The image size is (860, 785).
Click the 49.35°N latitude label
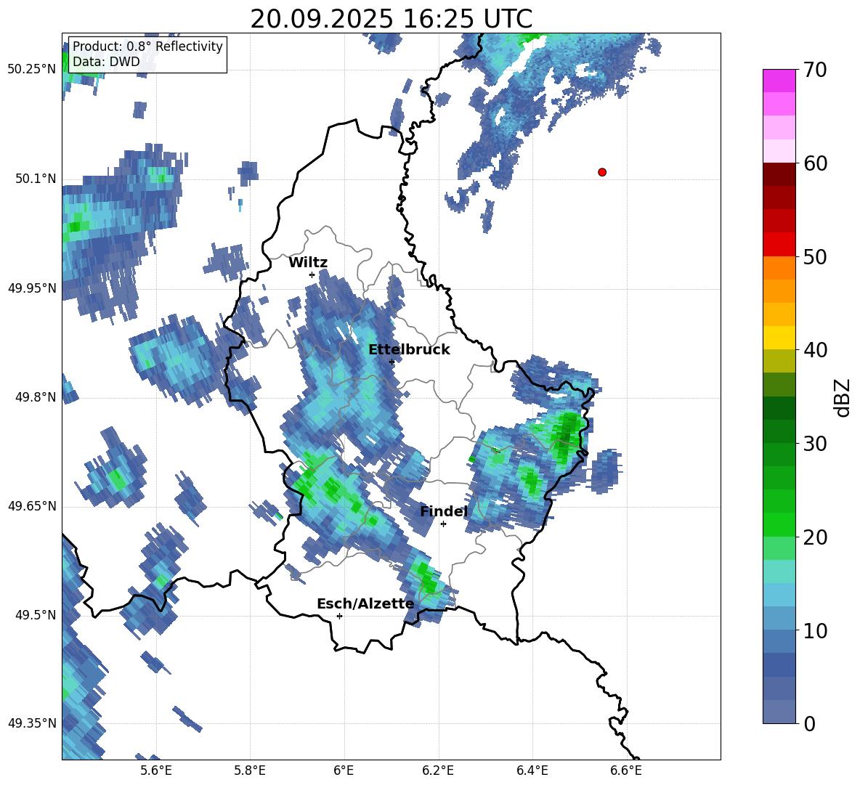click(x=32, y=723)
